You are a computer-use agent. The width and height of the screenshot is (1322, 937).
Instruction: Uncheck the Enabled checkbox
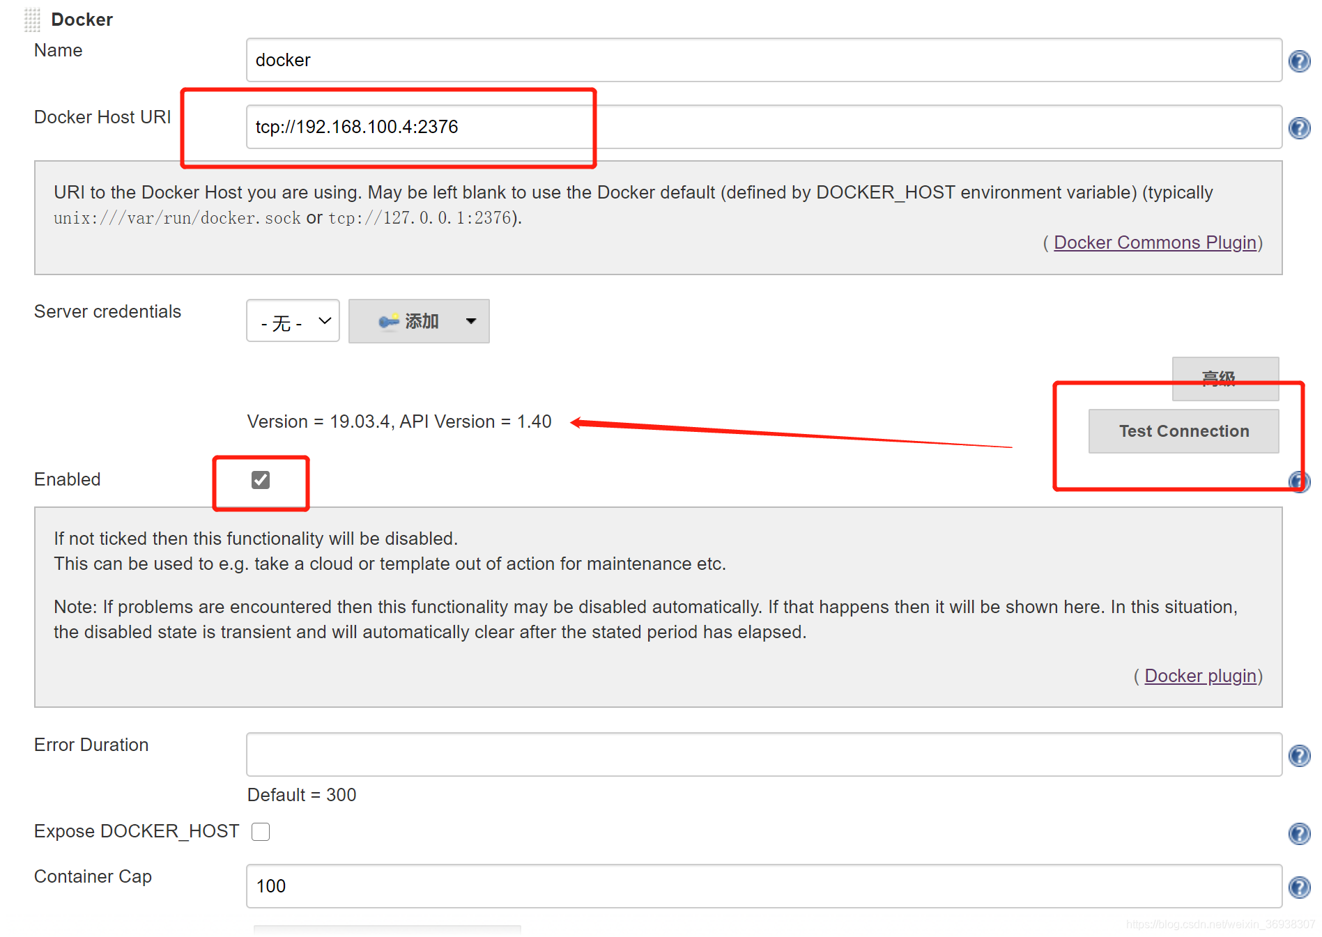click(261, 480)
